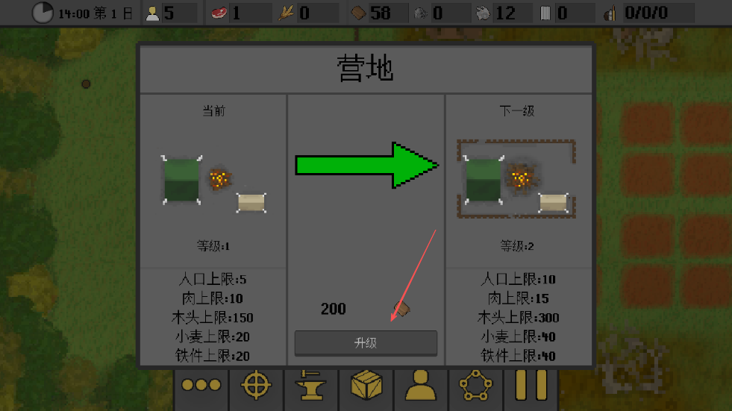
Task: Click the population counter icon
Action: click(152, 13)
